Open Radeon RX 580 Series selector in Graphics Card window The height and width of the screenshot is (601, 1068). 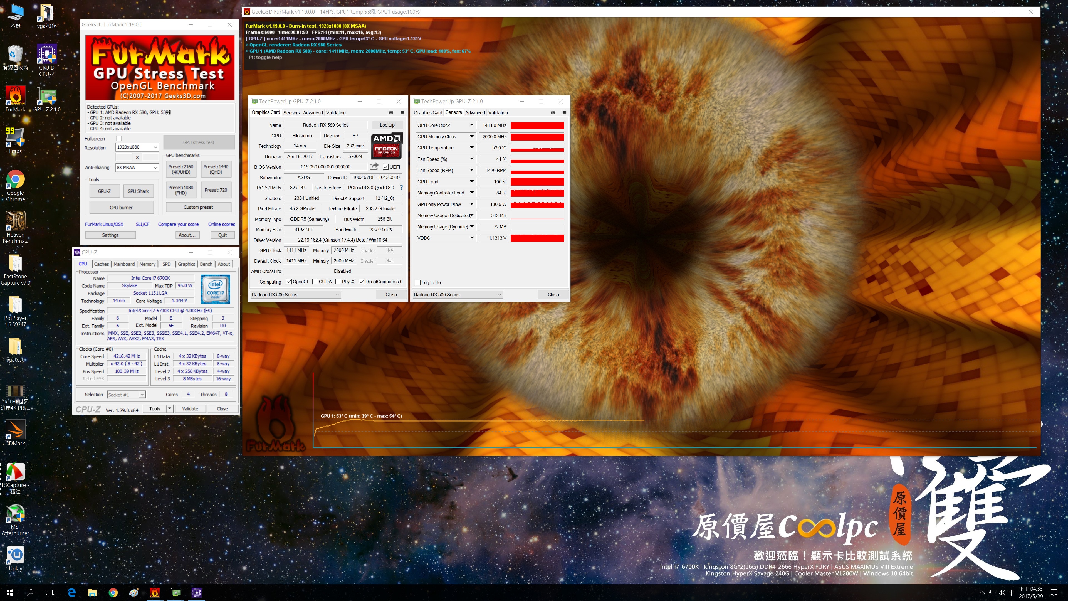tap(295, 295)
